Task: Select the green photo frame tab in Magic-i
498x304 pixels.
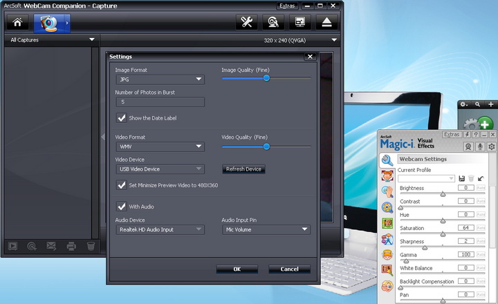Action: pyautogui.click(x=387, y=223)
